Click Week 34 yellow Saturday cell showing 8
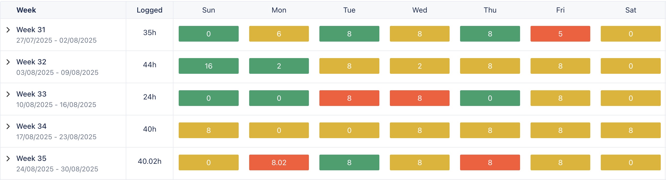The image size is (666, 180). click(630, 130)
